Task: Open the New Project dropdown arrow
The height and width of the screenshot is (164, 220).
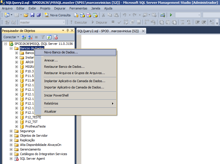Action: click(12, 15)
